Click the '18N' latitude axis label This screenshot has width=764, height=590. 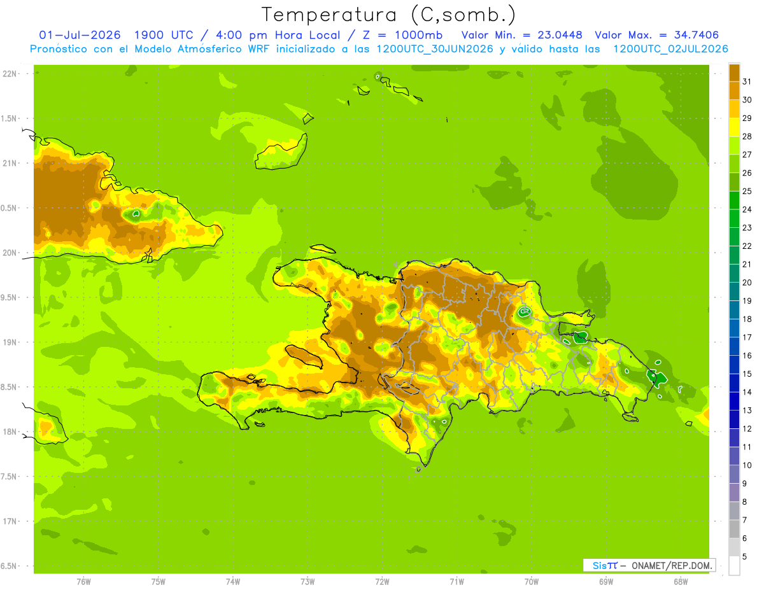[x=10, y=432]
